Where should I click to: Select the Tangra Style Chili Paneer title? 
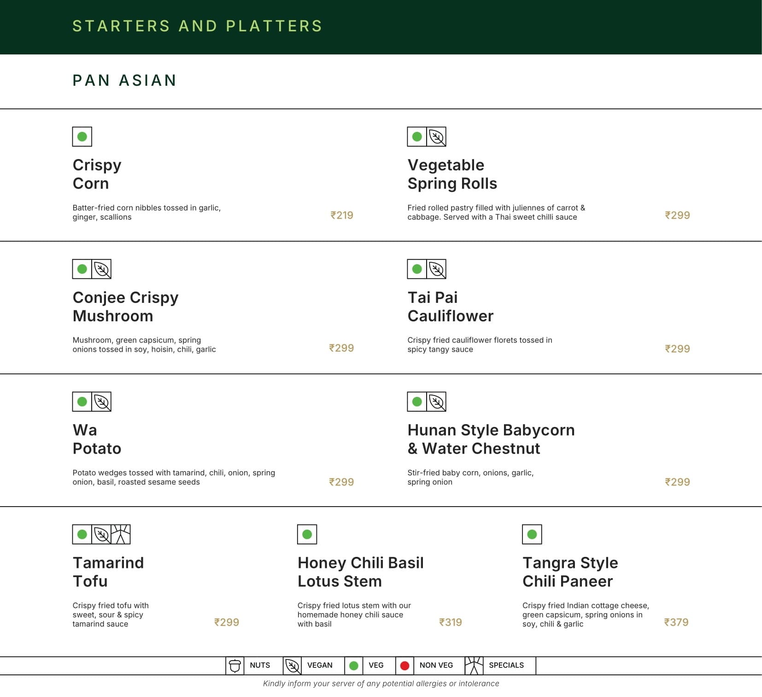570,572
